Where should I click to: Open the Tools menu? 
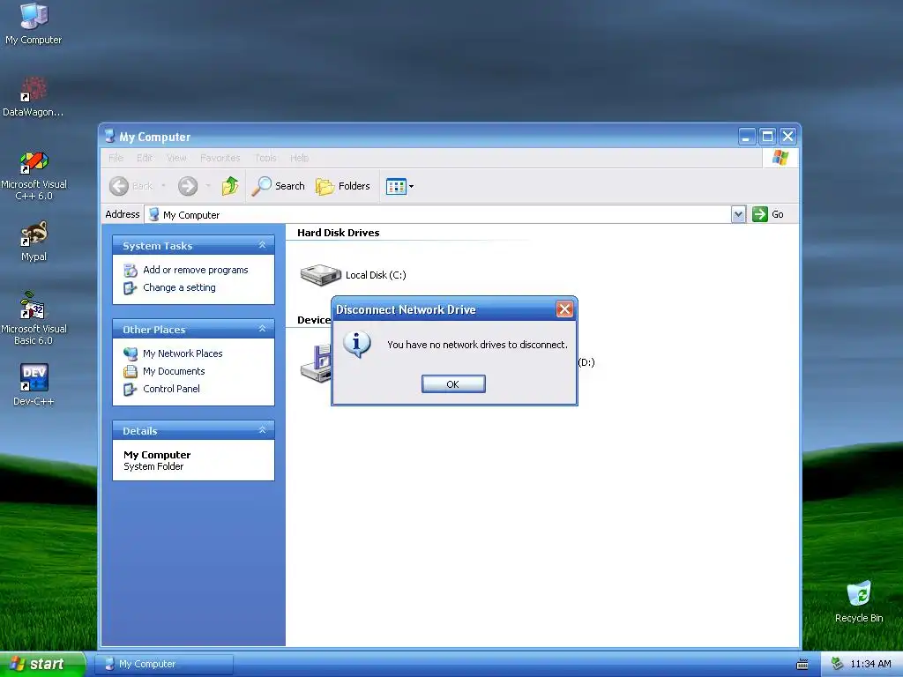[x=265, y=158]
